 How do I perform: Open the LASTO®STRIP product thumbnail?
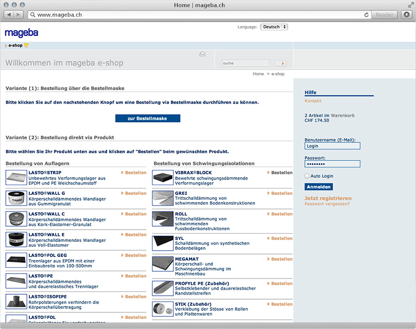click(16, 178)
